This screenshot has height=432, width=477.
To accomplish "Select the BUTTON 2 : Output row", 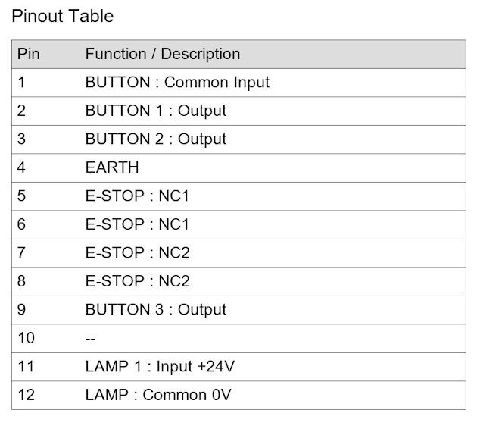I will click(238, 139).
